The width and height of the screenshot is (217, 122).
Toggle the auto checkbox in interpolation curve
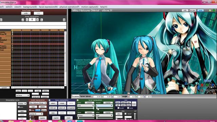[19, 107]
